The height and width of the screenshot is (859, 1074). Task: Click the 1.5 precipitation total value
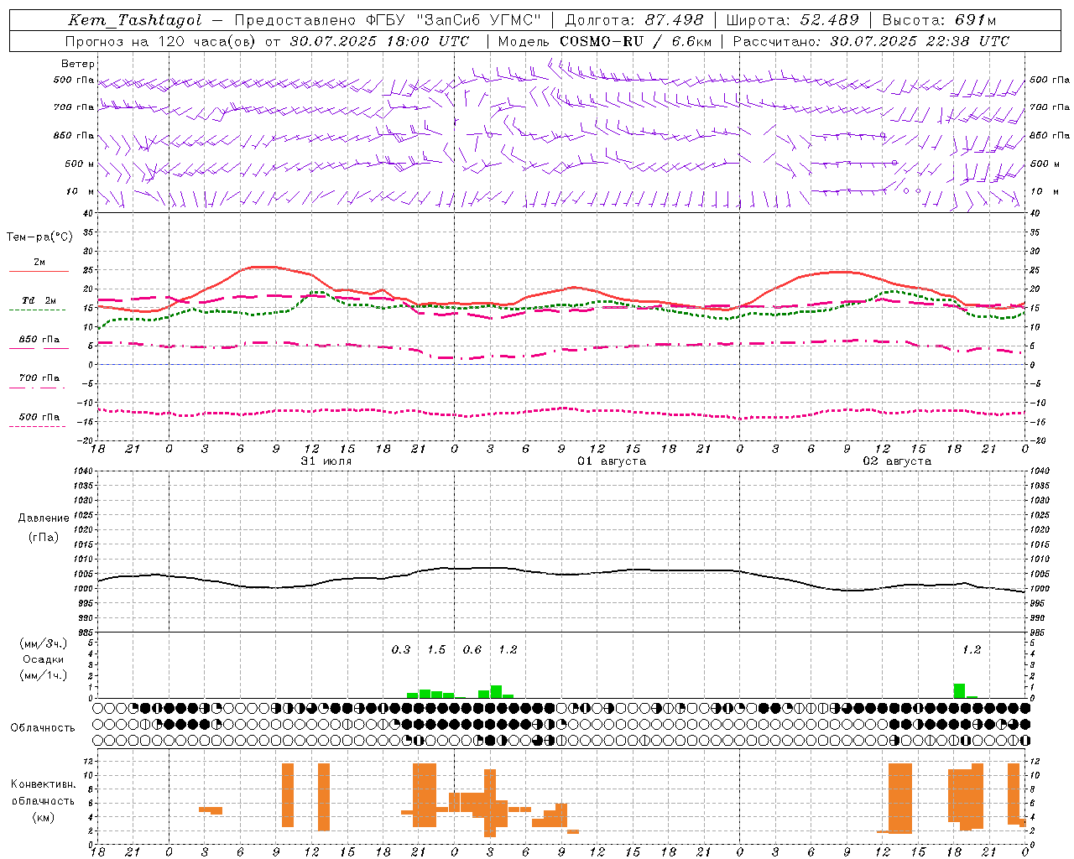pyautogui.click(x=436, y=649)
